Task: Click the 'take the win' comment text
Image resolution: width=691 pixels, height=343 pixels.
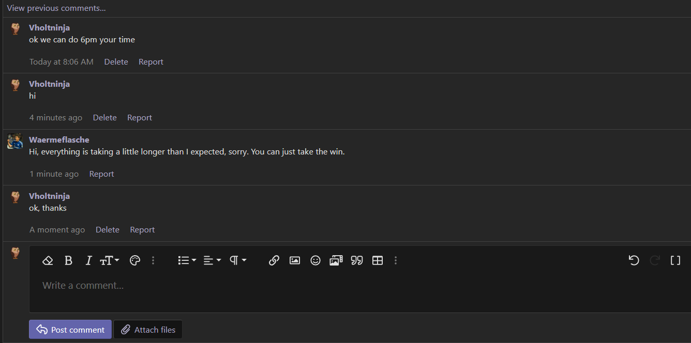Action: (187, 152)
